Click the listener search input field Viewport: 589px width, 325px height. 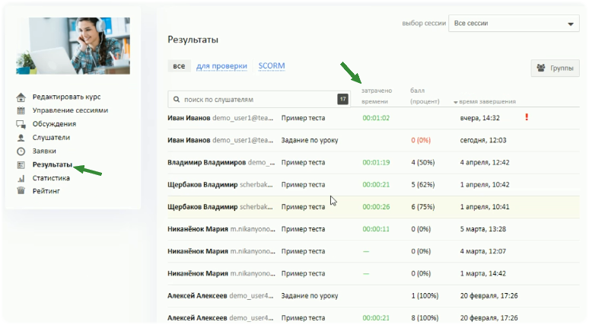255,100
